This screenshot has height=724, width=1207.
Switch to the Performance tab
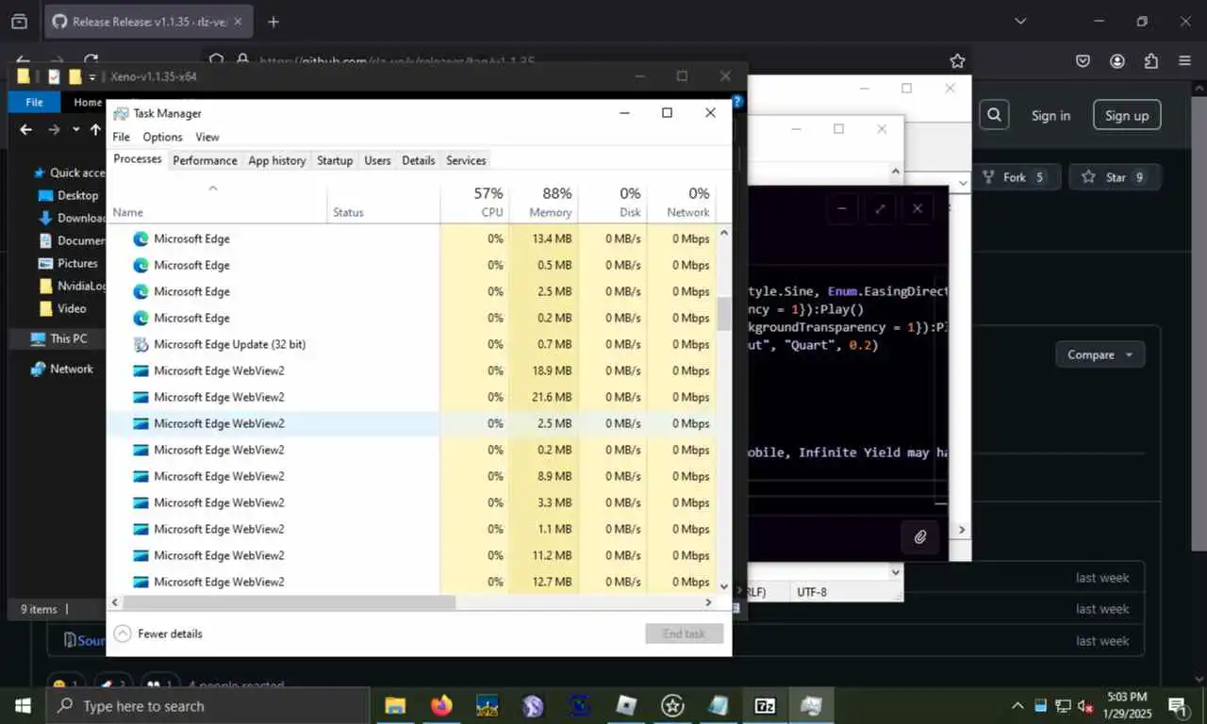pyautogui.click(x=205, y=160)
